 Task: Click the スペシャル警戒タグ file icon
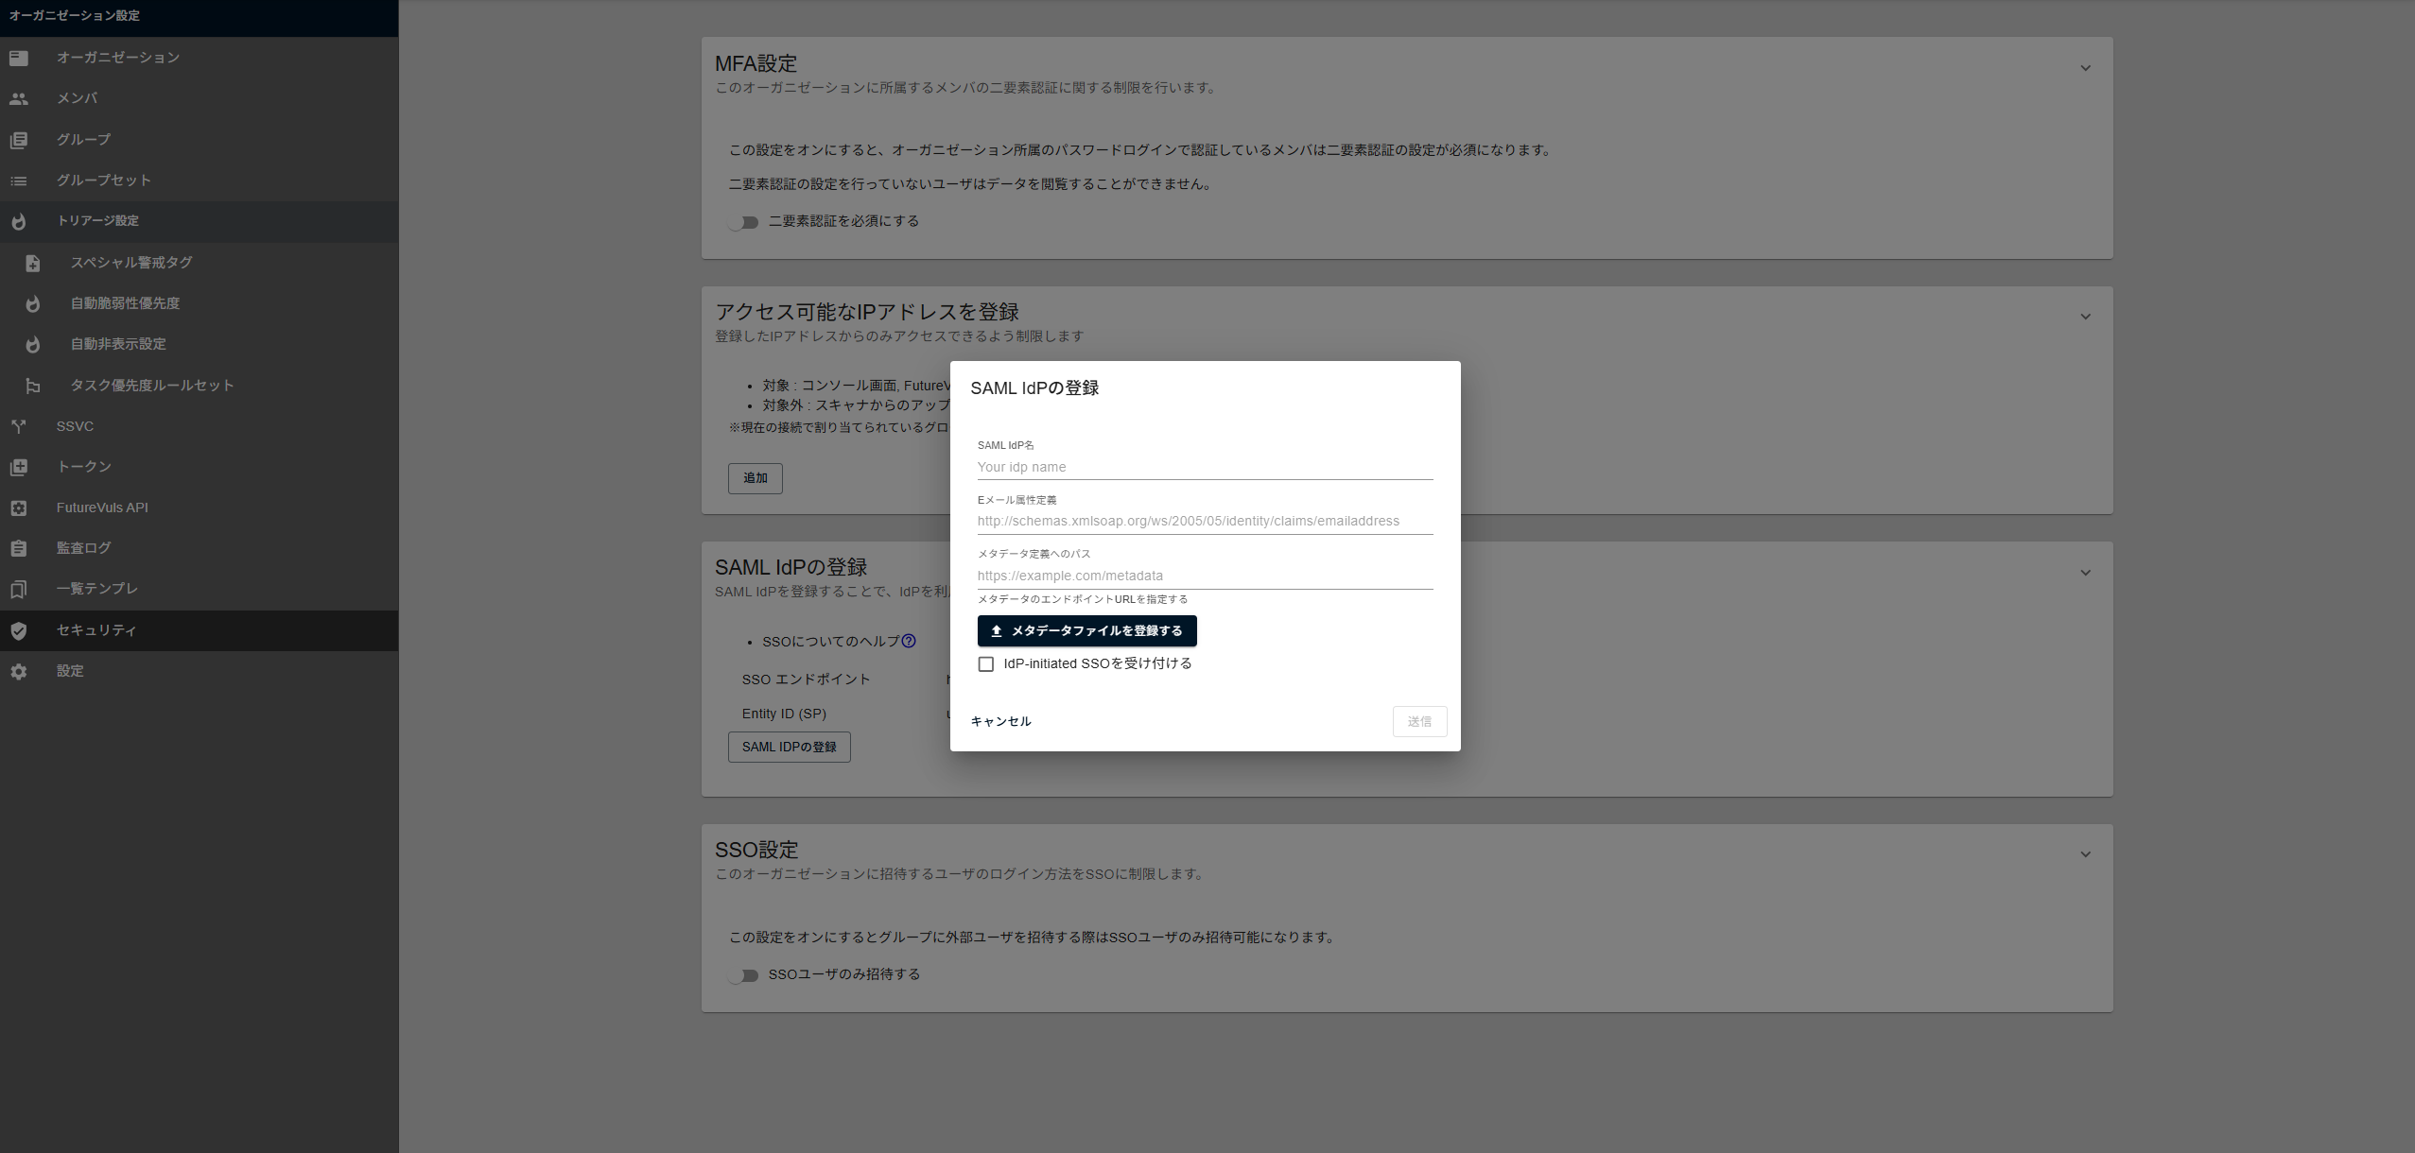point(33,263)
